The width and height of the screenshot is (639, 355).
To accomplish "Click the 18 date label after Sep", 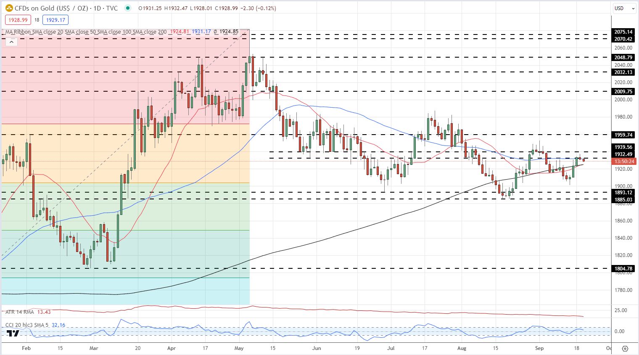I will [577, 348].
